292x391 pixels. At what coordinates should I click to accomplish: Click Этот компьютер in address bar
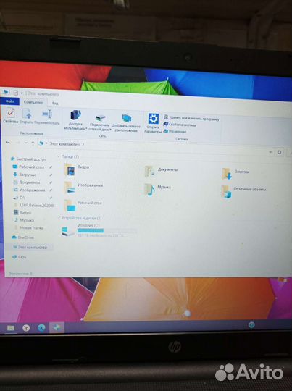click(64, 144)
